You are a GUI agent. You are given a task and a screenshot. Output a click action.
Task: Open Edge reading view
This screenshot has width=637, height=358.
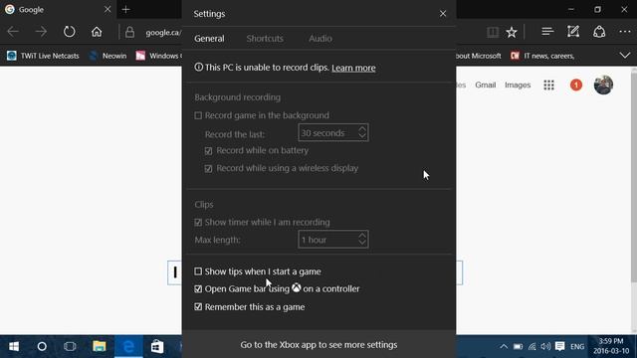(493, 32)
